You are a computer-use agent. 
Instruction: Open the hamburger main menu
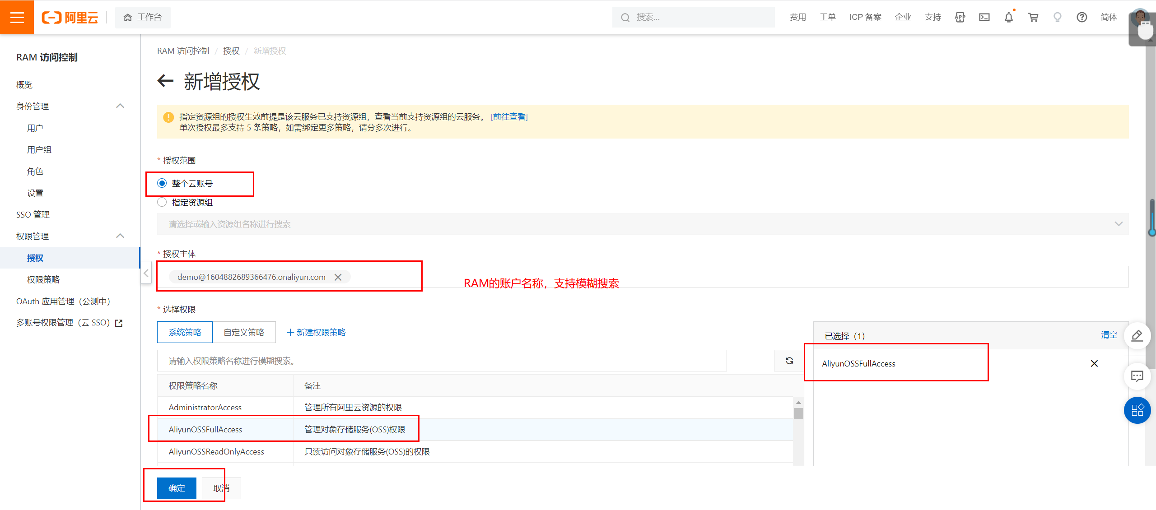coord(17,17)
